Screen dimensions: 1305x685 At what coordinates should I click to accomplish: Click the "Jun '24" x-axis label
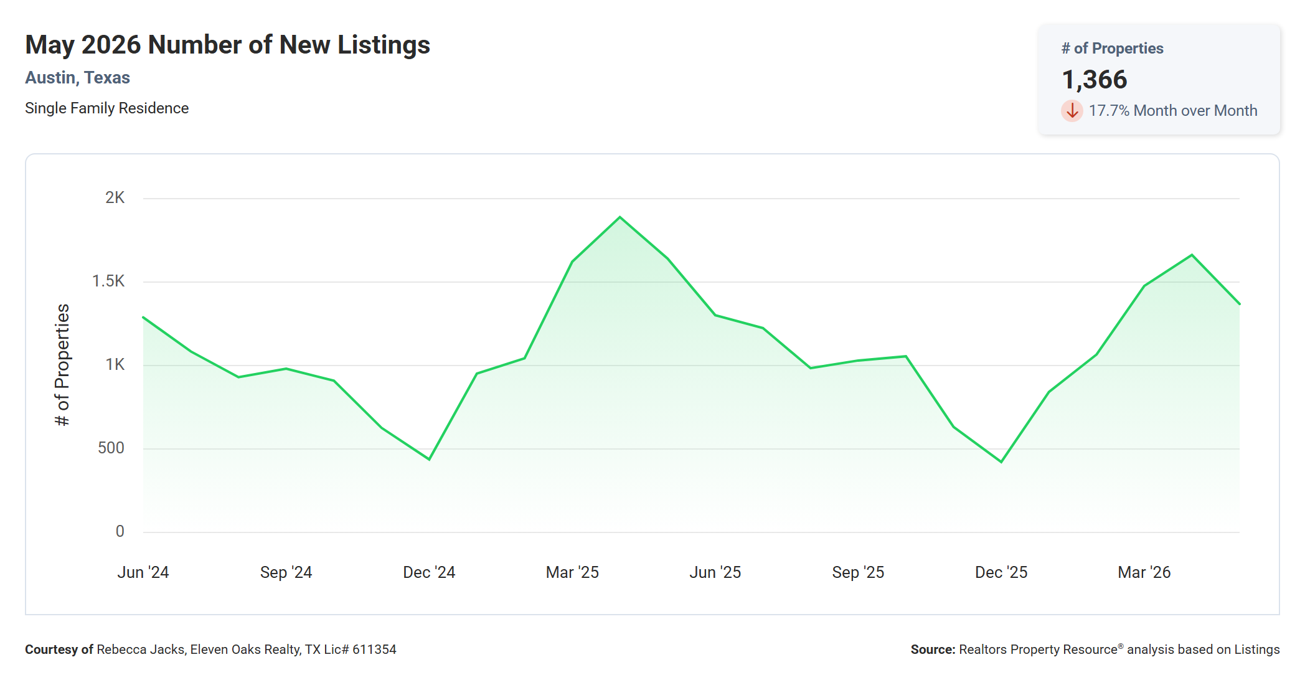[x=143, y=572]
